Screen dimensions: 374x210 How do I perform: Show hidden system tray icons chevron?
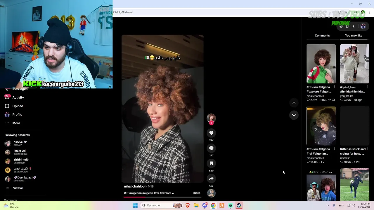(x=328, y=205)
